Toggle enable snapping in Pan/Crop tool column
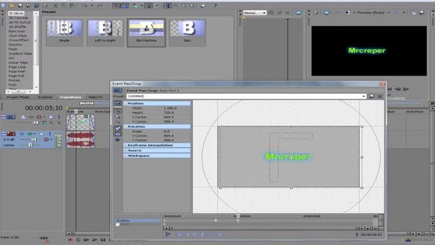 pos(118,122)
